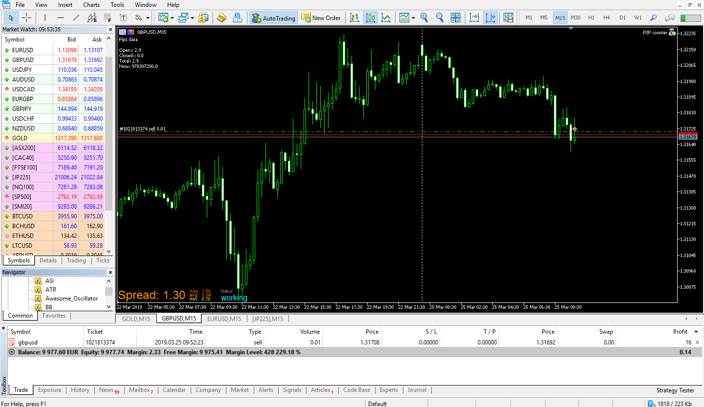Open the GOLD,M15 chart tab

(136, 319)
